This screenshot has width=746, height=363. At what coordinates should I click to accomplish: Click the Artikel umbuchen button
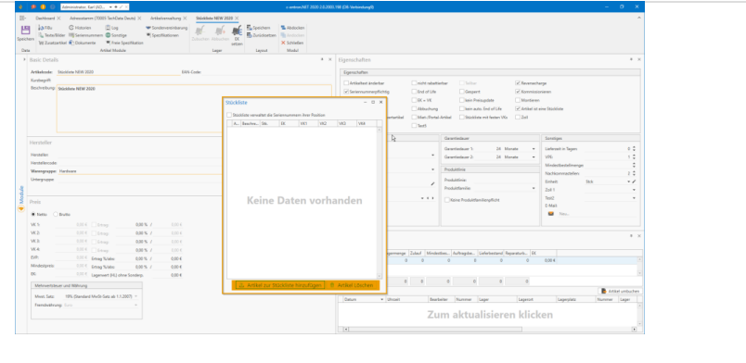coord(621,291)
